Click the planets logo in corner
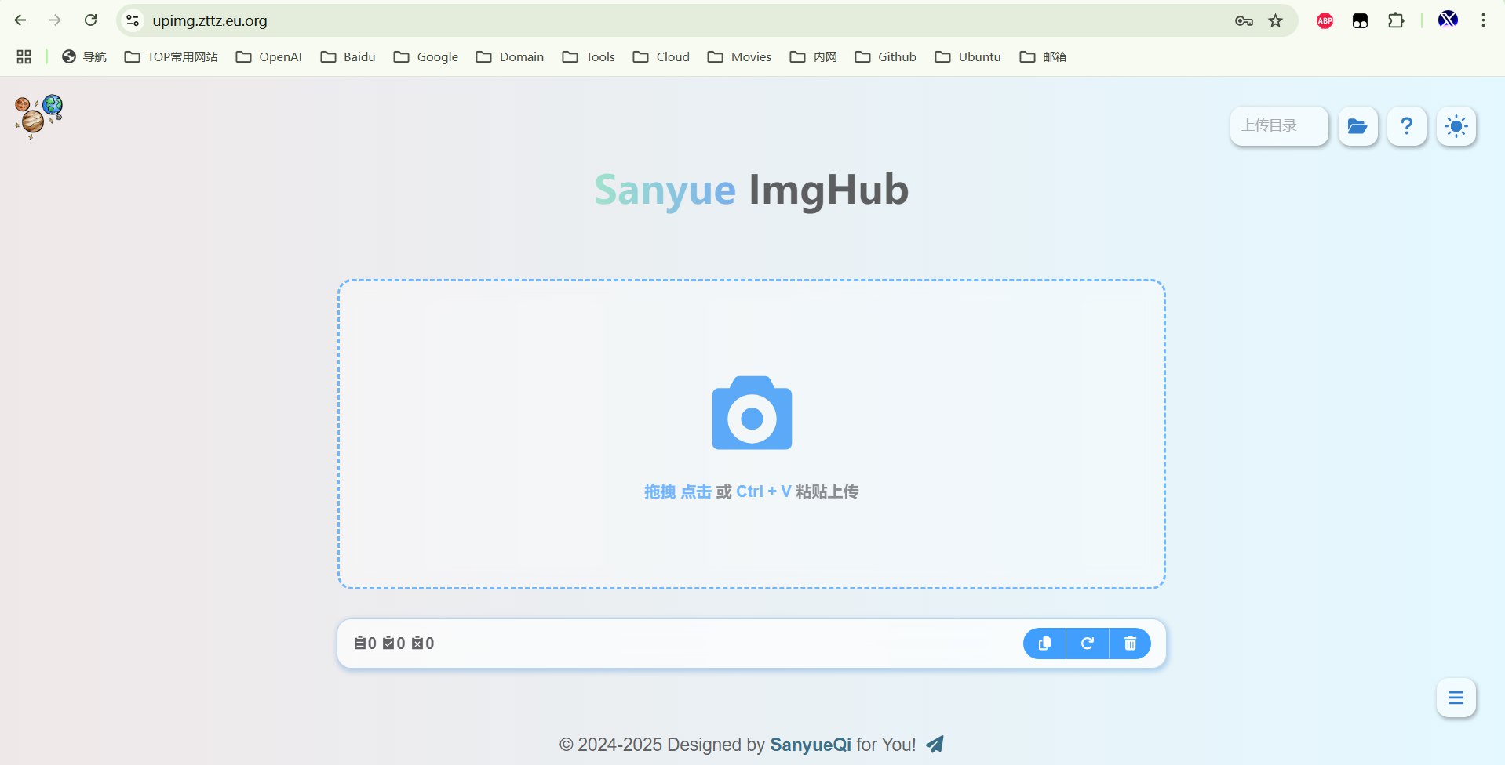 tap(38, 116)
